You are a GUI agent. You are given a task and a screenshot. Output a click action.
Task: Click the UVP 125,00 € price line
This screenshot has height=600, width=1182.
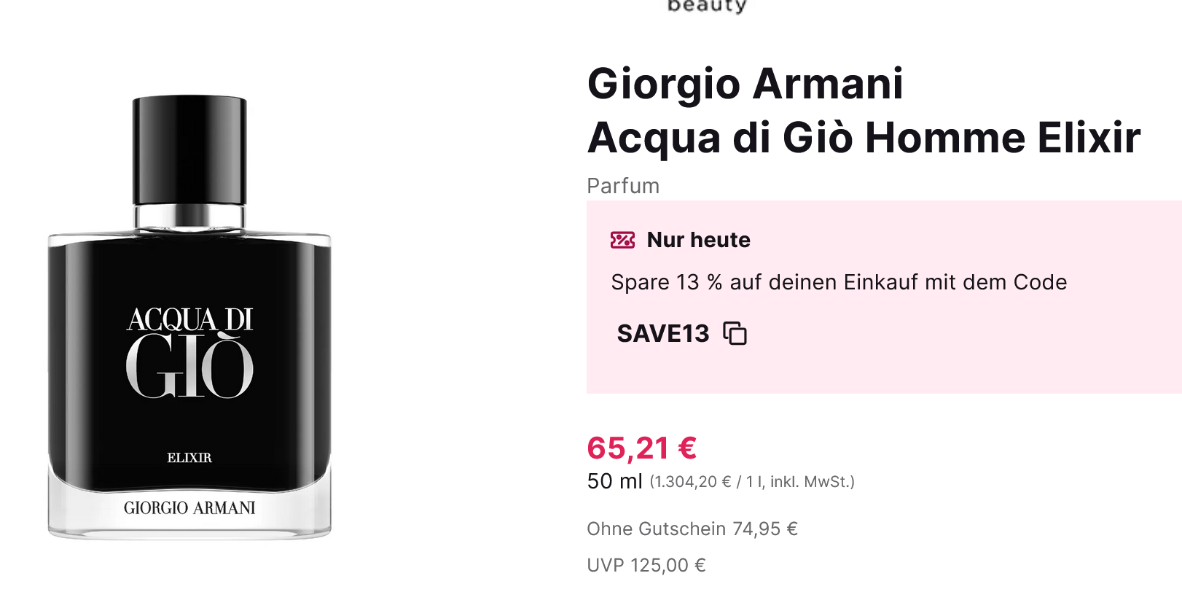point(646,565)
